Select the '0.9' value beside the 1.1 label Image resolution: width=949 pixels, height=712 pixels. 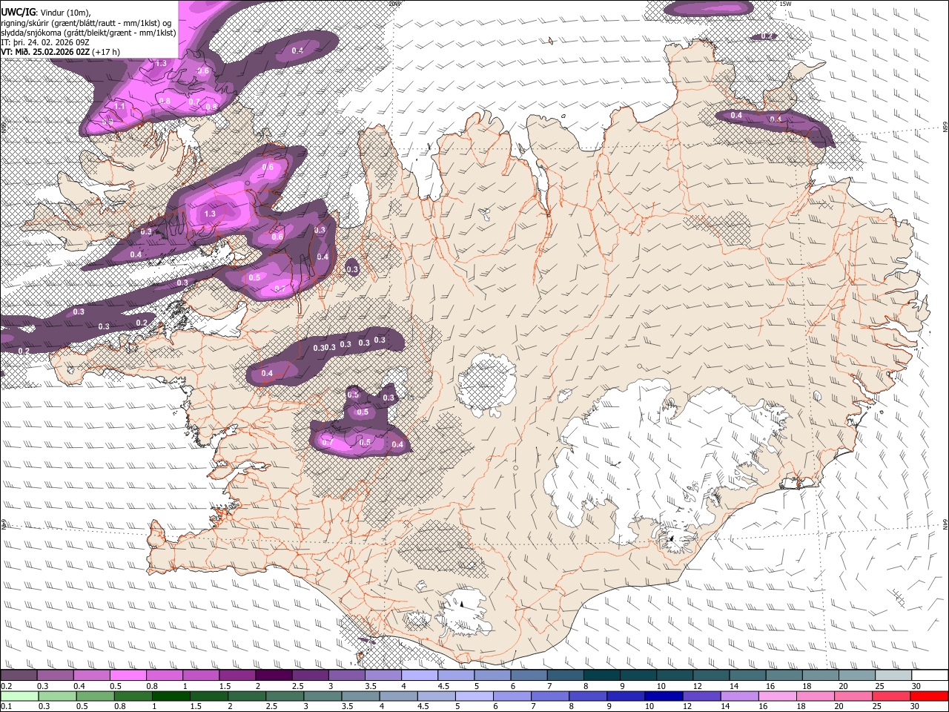click(x=108, y=122)
